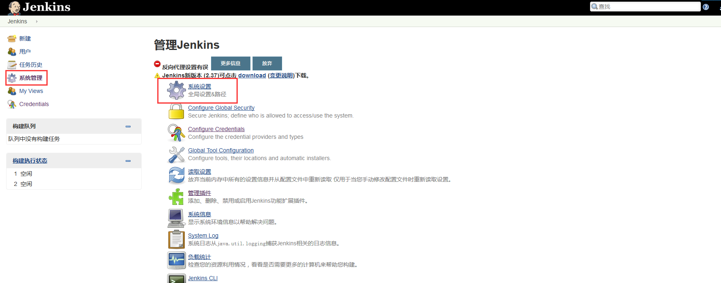Click the 管理Jenkins page heading
Image resolution: width=721 pixels, height=283 pixels.
(x=187, y=45)
